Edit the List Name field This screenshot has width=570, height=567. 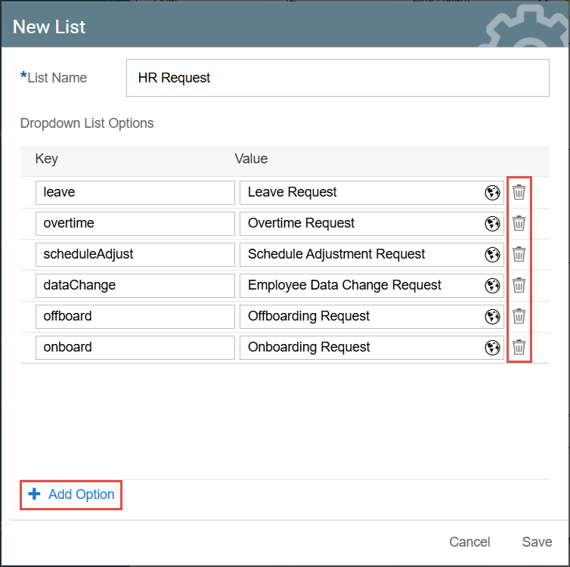click(x=337, y=78)
